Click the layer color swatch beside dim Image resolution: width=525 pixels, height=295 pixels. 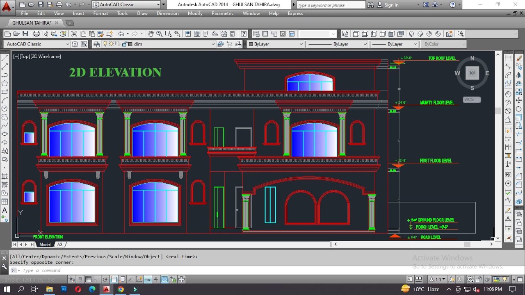point(130,44)
